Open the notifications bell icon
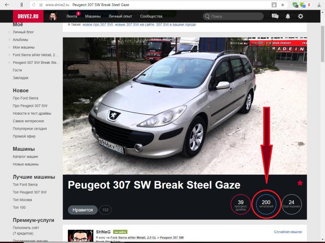Image resolution: width=325 pixels, height=243 pixels. tap(288, 16)
